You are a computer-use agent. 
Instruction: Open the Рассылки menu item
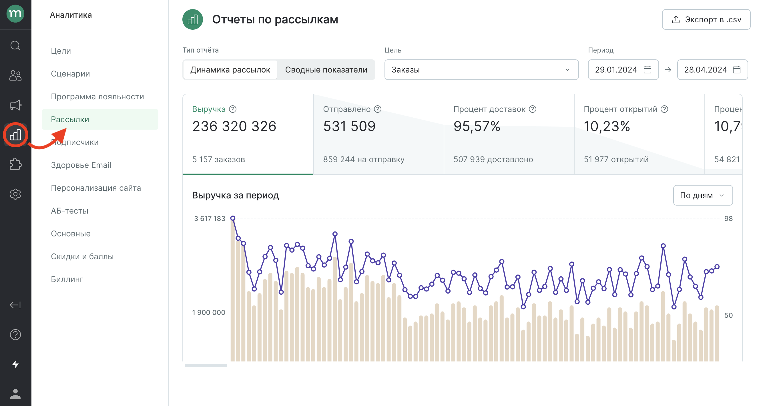pyautogui.click(x=100, y=119)
